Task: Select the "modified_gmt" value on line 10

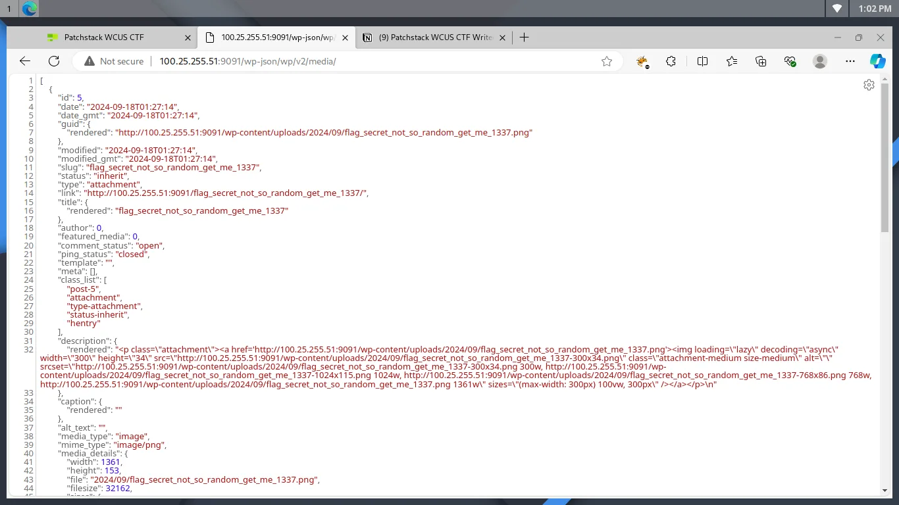Action: click(170, 158)
